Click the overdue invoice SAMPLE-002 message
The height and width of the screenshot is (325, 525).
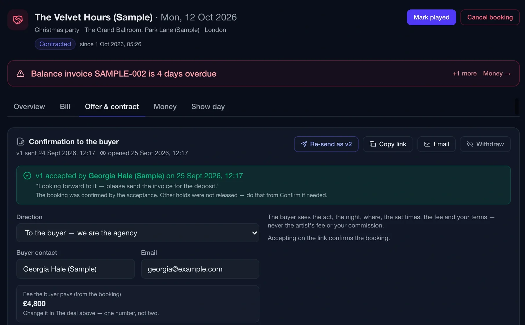(x=124, y=73)
